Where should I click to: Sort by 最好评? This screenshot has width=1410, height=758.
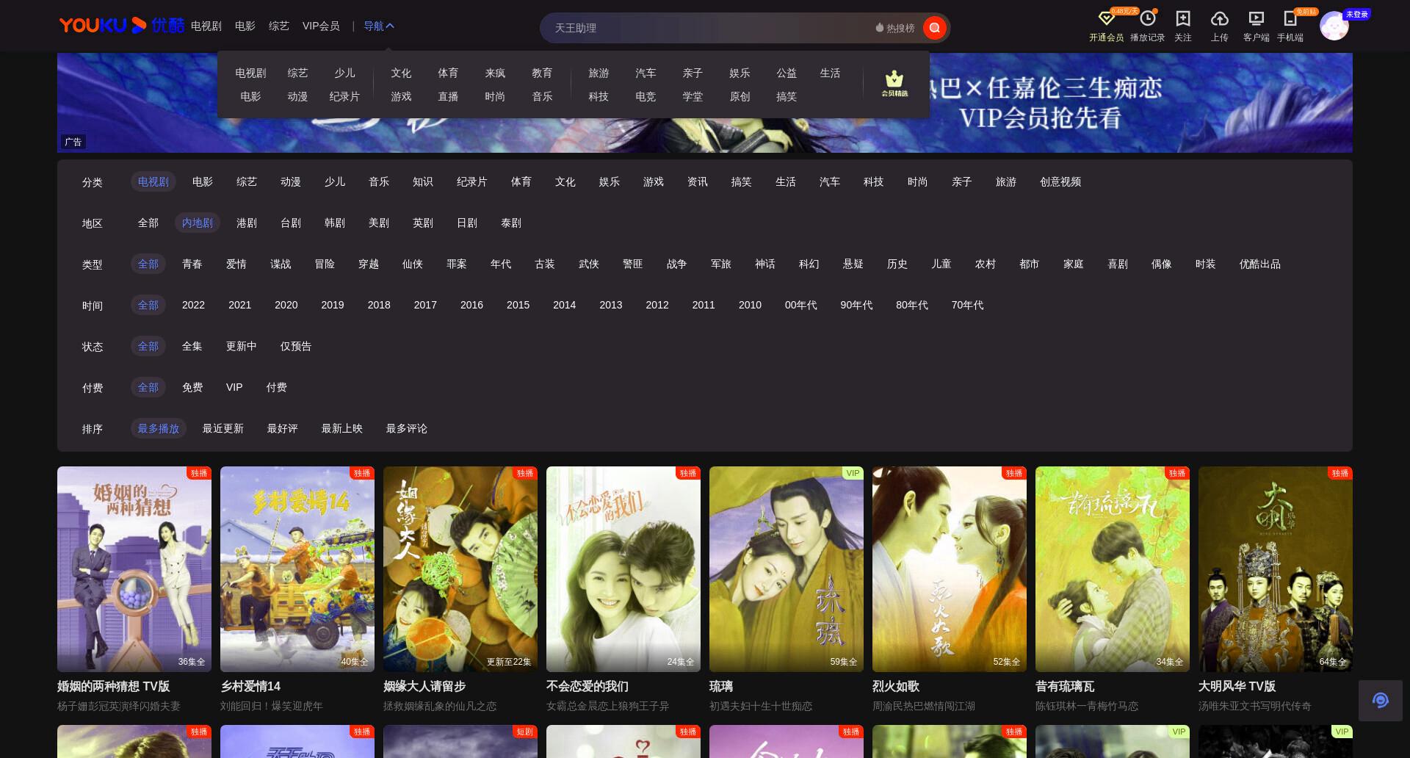click(283, 428)
